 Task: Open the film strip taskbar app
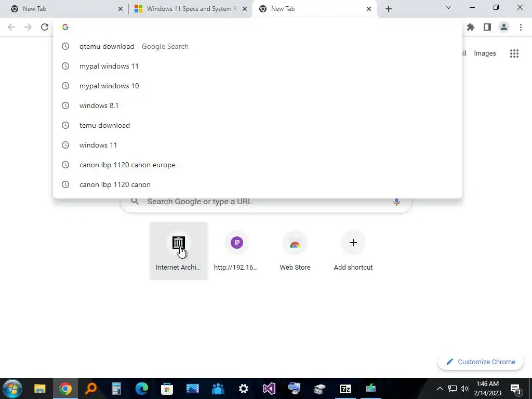(192, 389)
